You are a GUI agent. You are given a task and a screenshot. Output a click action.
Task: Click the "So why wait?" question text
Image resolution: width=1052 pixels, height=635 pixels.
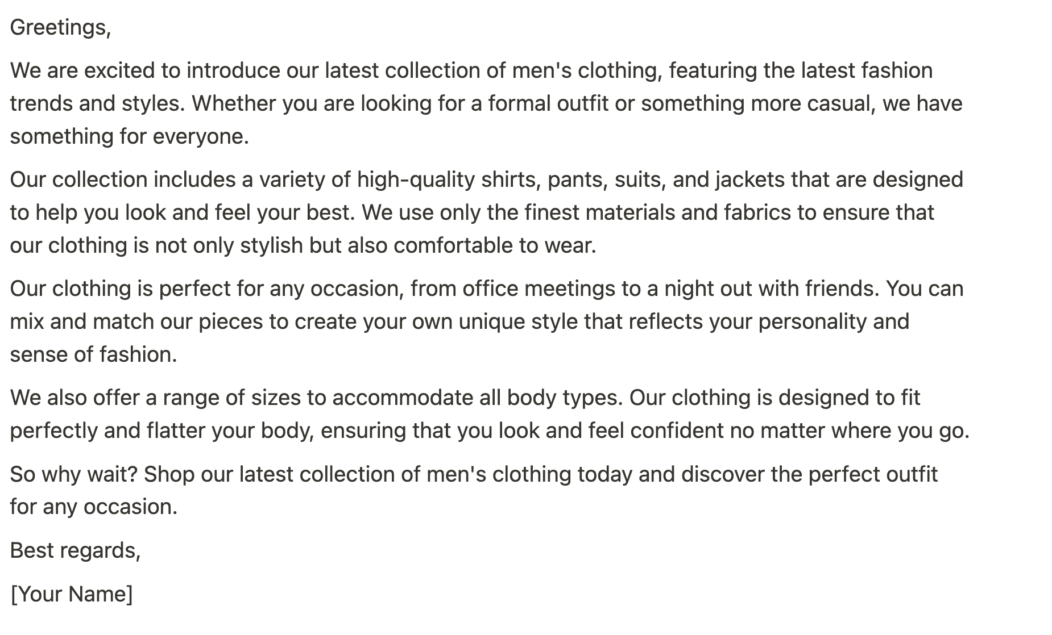[x=74, y=474]
